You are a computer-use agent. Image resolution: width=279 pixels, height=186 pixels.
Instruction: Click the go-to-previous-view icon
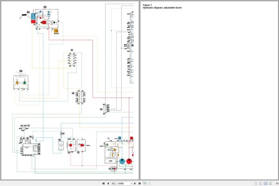(x=145, y=183)
